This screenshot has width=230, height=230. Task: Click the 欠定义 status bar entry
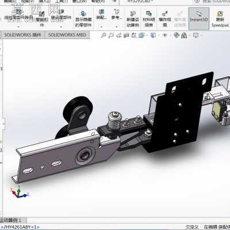[x=191, y=227]
